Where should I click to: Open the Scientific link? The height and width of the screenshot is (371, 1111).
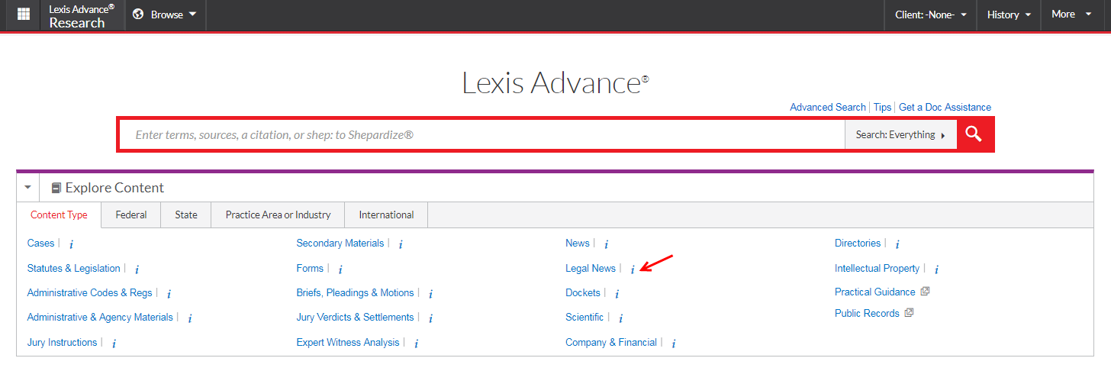coord(584,318)
